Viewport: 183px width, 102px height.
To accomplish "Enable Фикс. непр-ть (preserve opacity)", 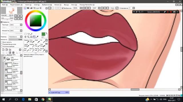I will pos(2,42).
